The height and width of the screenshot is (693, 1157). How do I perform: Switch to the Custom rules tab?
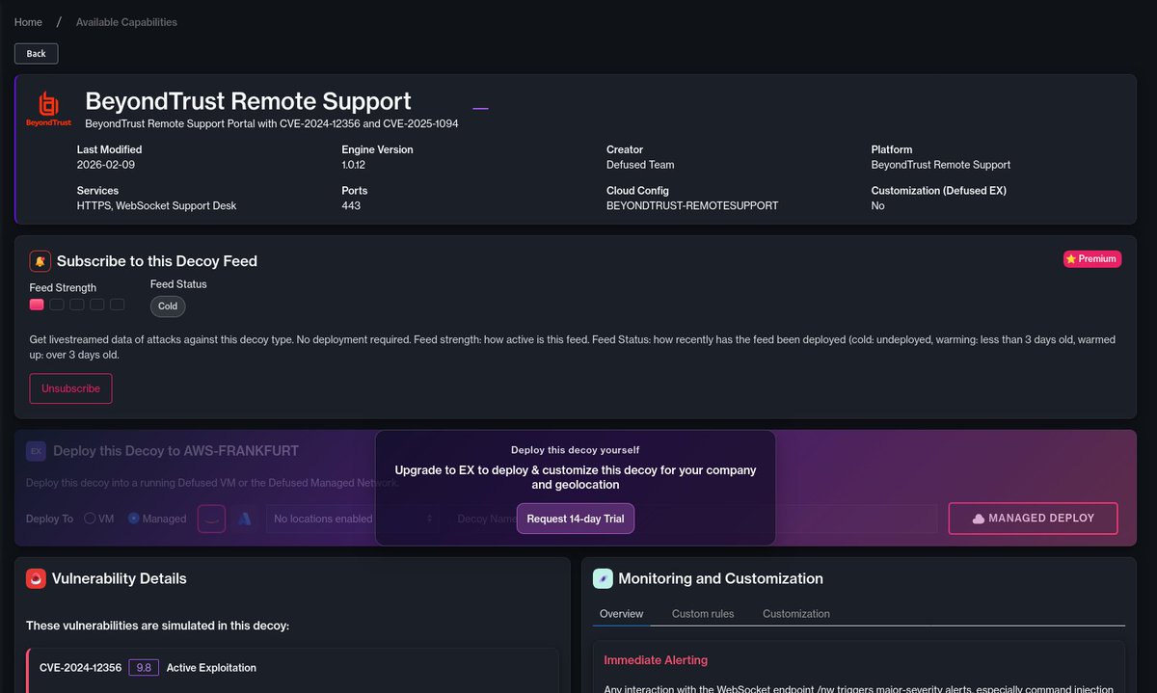point(703,614)
